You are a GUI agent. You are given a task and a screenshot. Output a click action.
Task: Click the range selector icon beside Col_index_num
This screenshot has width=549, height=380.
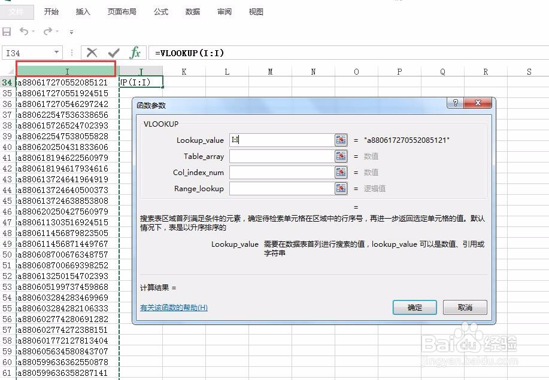pyautogui.click(x=340, y=172)
